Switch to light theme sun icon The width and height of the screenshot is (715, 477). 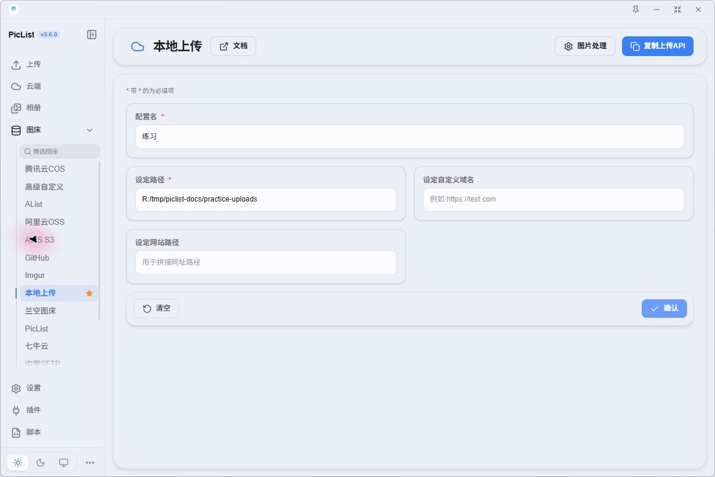click(x=18, y=463)
